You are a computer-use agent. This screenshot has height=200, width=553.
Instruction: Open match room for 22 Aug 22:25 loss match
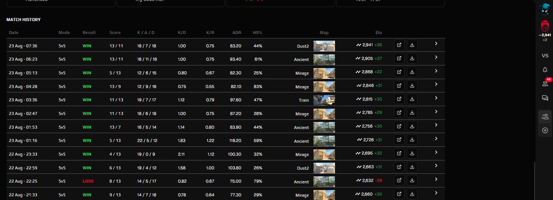(x=399, y=179)
